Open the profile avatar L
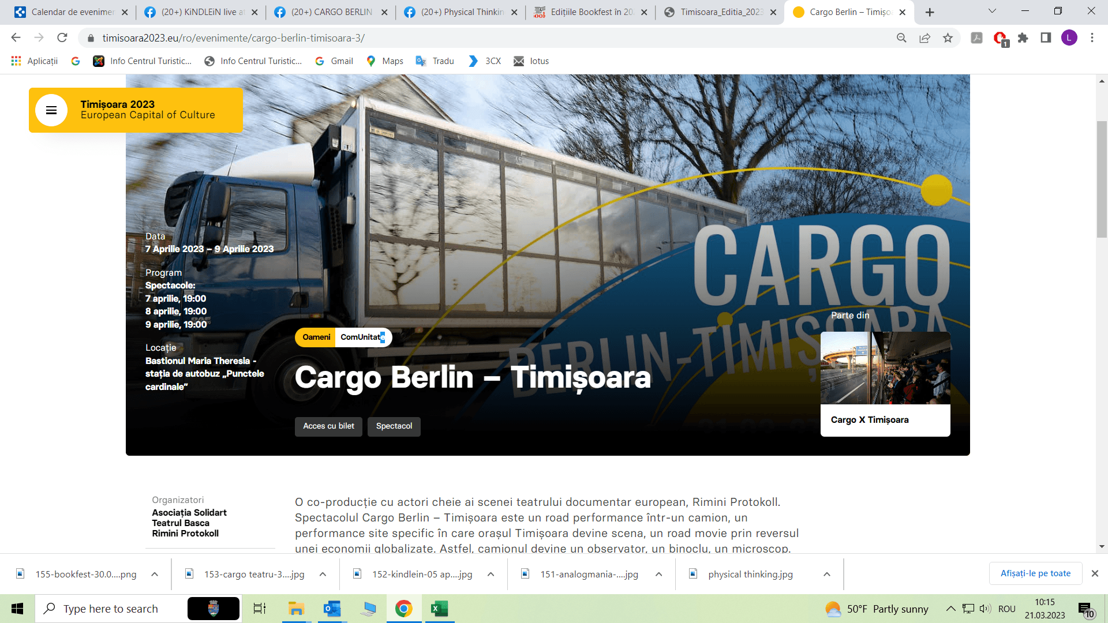 (1069, 38)
